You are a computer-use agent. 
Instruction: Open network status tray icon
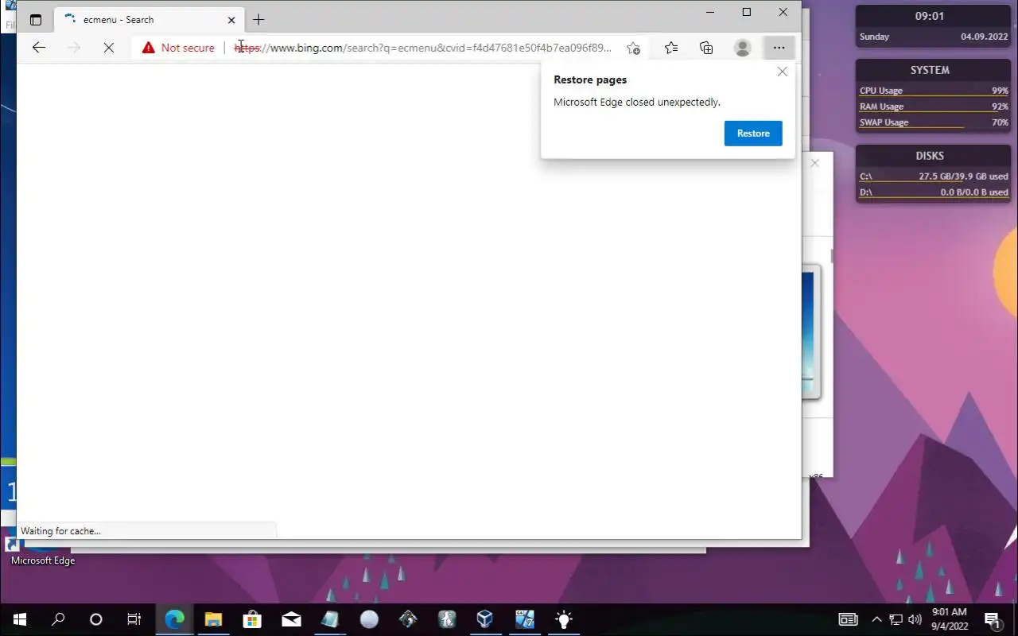click(x=896, y=619)
